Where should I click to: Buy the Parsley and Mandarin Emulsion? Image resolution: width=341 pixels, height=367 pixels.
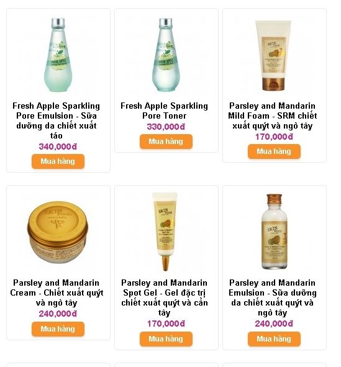tap(274, 339)
